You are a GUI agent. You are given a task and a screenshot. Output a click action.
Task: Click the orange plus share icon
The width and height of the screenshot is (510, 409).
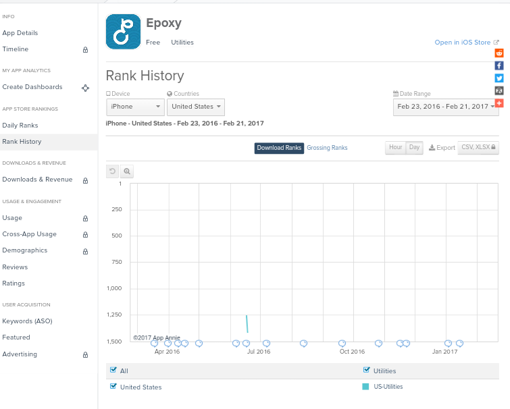point(499,103)
